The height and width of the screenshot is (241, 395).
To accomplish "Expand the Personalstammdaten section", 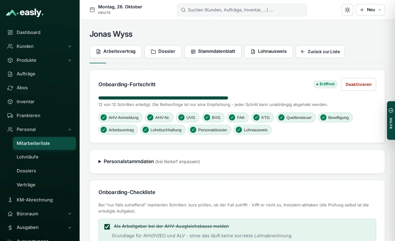I will [149, 162].
